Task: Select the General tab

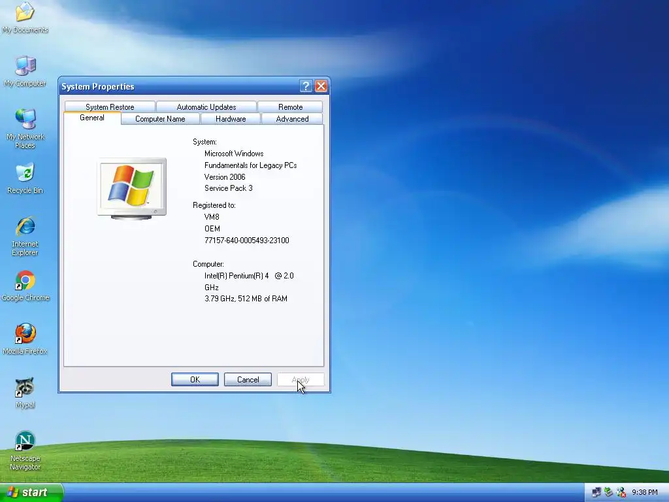Action: (x=91, y=118)
